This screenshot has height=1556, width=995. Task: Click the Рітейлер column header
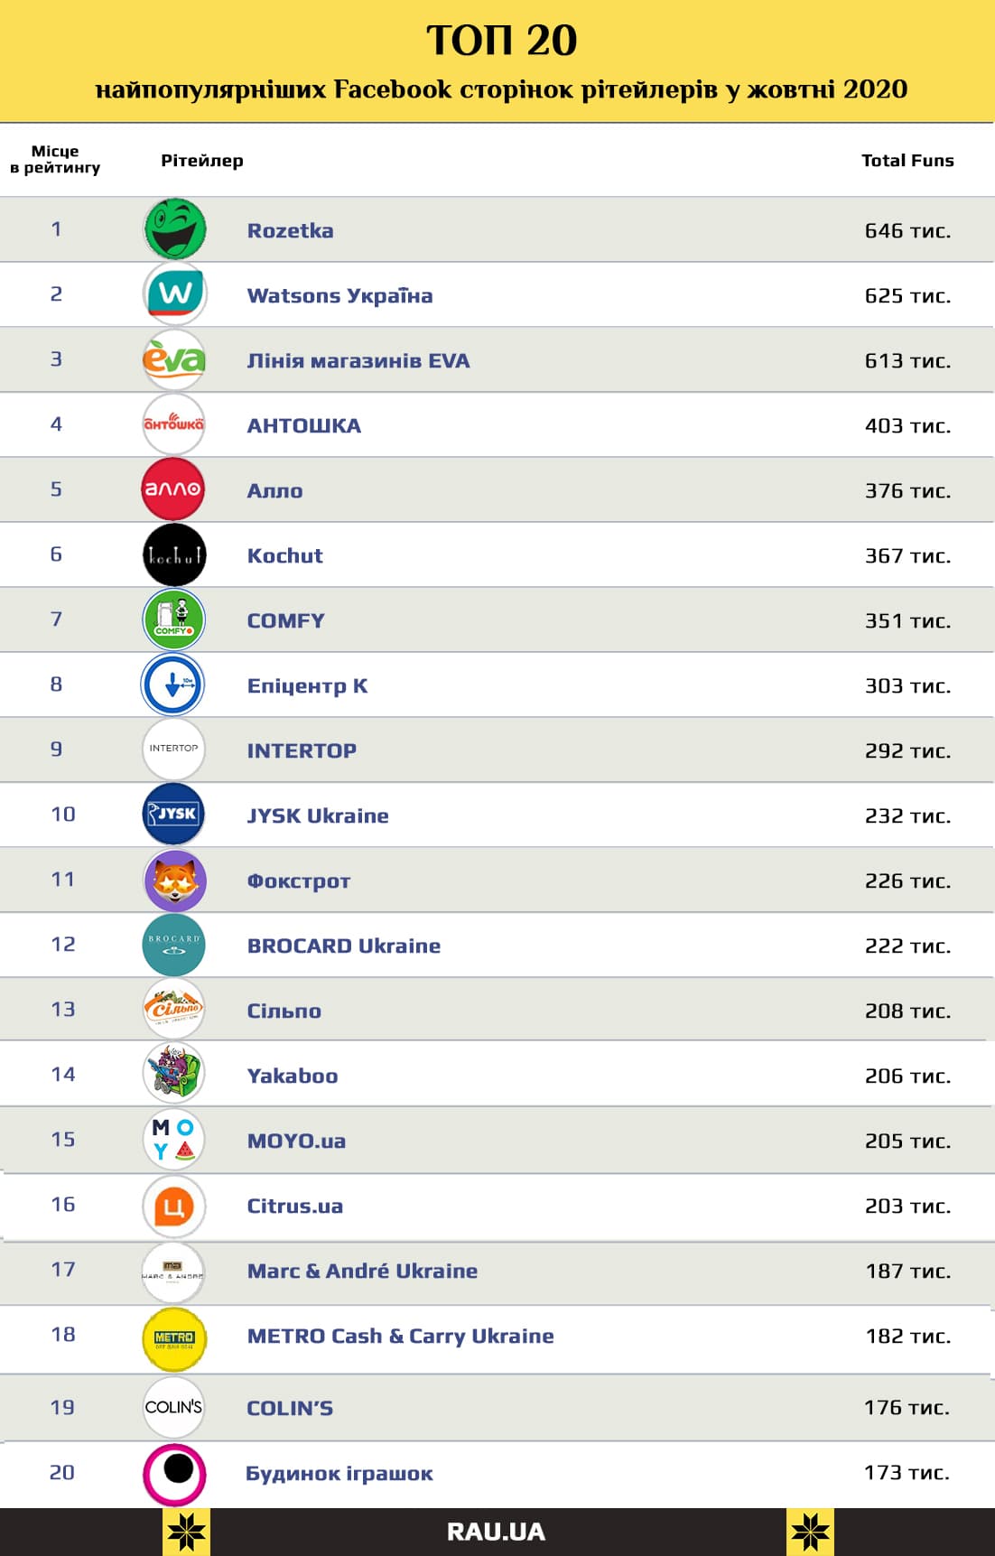coord(202,161)
